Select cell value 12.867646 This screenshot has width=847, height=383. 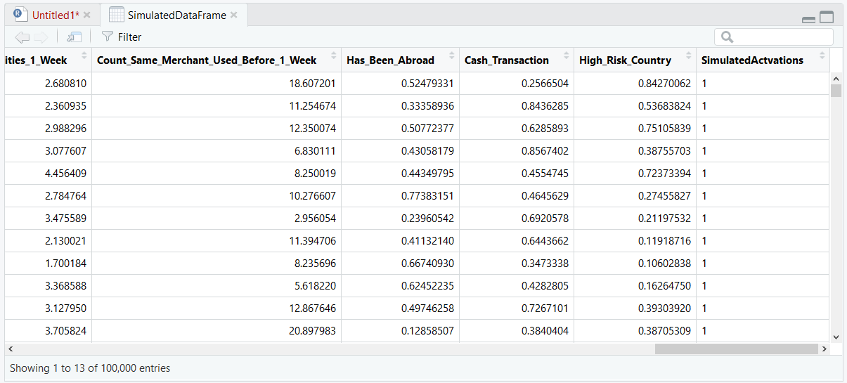(x=312, y=309)
